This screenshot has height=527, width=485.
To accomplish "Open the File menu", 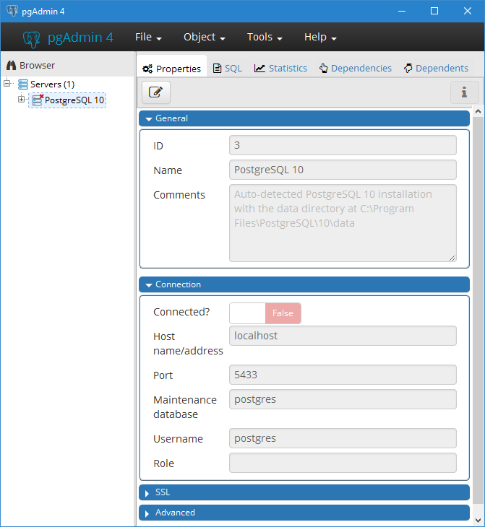I will (148, 38).
